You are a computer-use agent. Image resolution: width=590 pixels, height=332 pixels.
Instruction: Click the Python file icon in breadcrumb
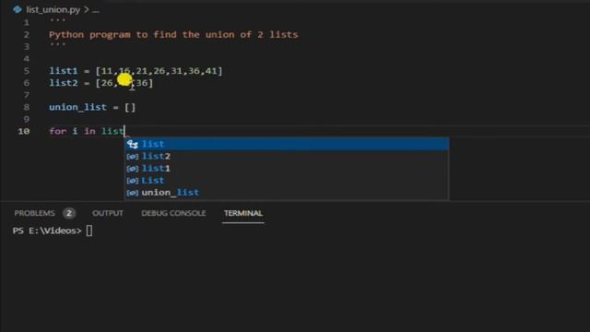pyautogui.click(x=18, y=10)
